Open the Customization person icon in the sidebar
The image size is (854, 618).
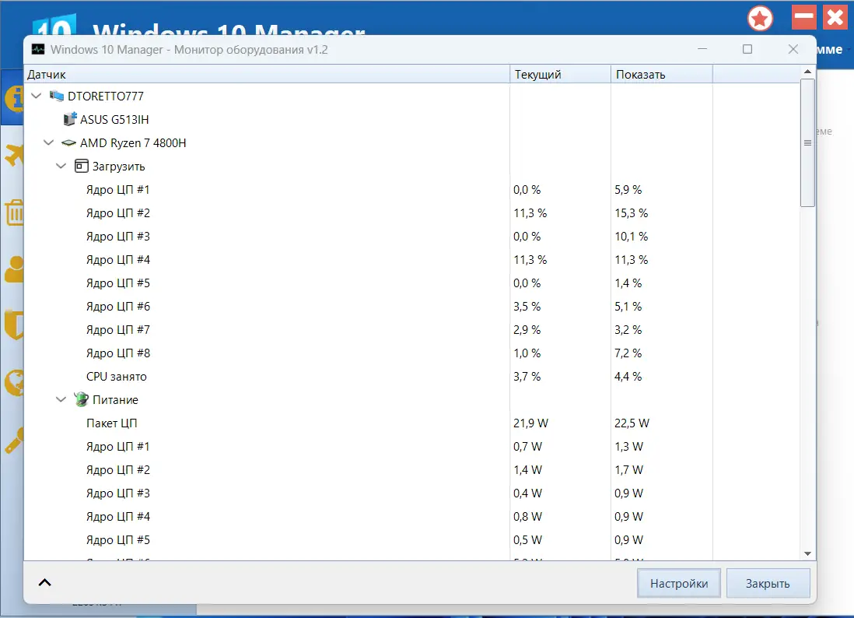tap(14, 269)
